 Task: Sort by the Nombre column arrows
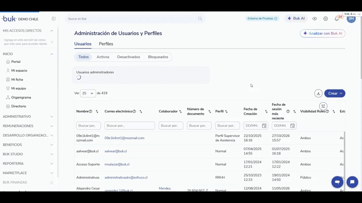click(97, 111)
